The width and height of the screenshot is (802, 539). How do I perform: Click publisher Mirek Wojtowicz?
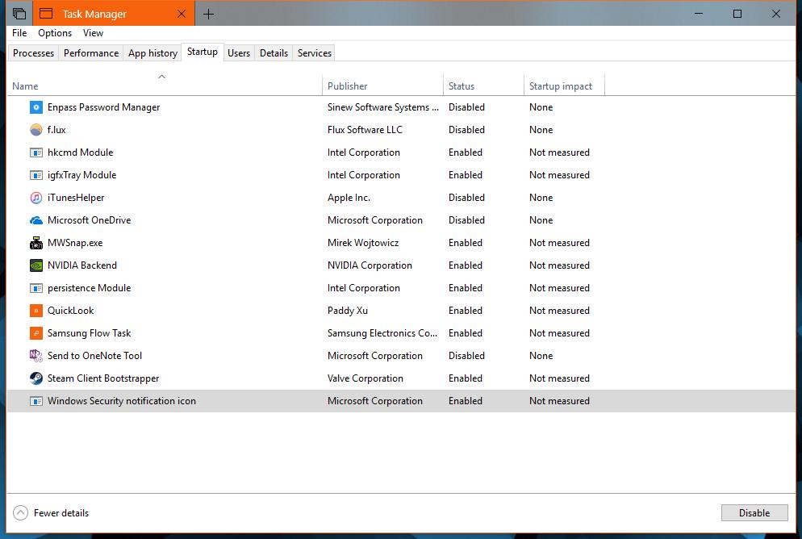pyautogui.click(x=363, y=243)
